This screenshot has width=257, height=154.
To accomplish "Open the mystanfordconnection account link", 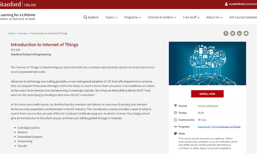I will coord(243,4).
